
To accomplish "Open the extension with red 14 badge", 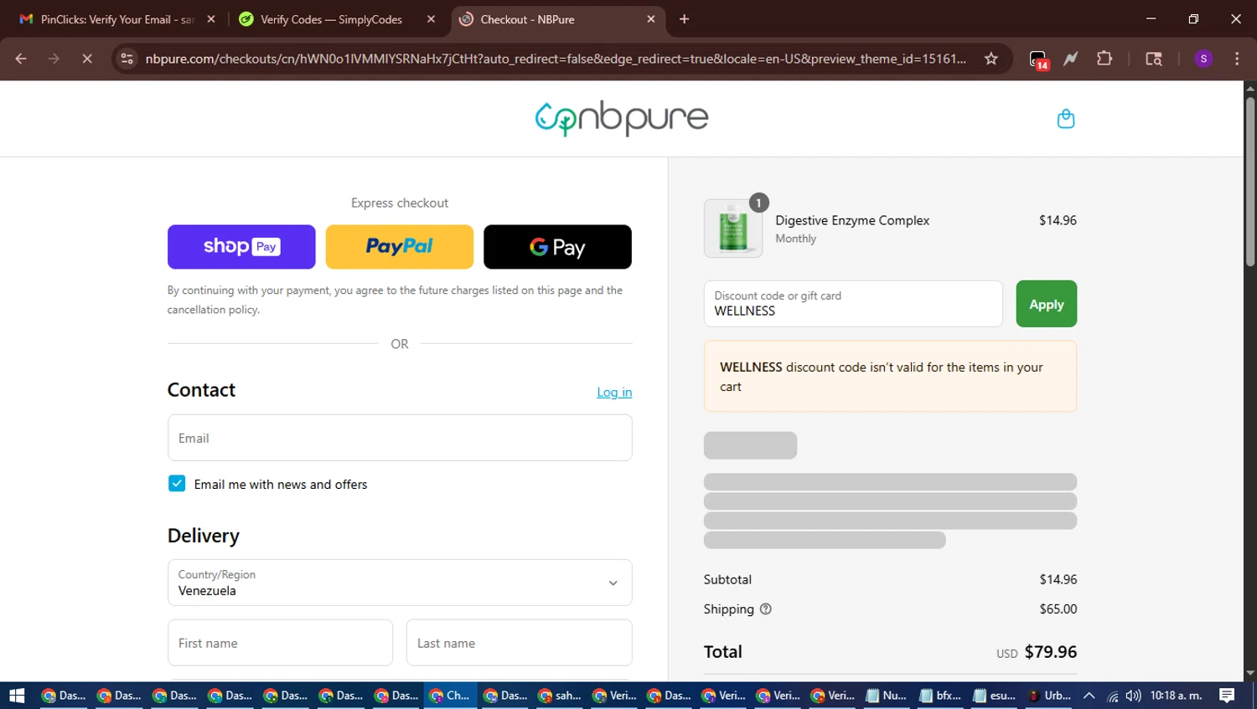I will [x=1038, y=59].
